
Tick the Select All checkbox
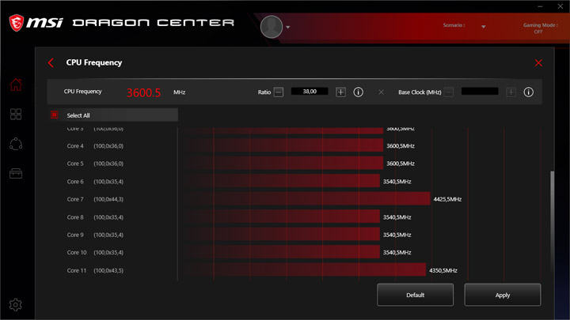click(54, 115)
